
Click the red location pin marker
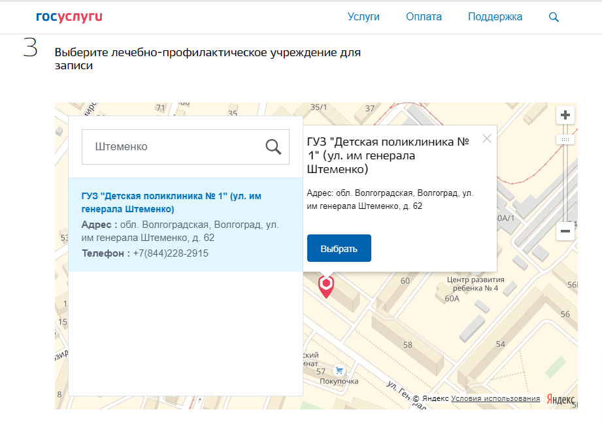click(326, 286)
